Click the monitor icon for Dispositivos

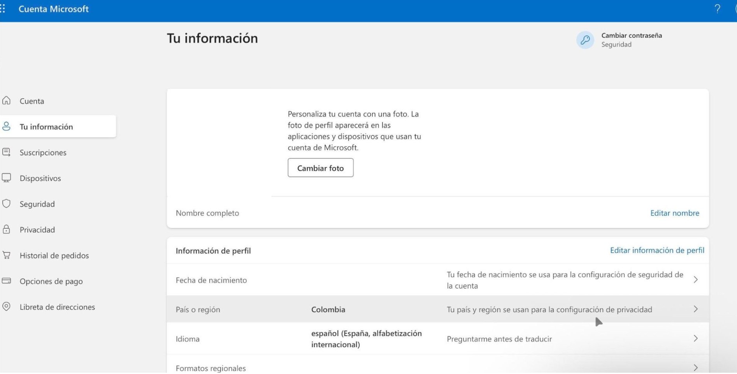(6, 178)
